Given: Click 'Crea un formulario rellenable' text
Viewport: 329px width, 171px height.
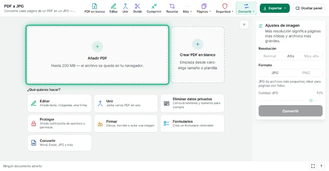Looking at the screenshot, I should click(193, 125).
